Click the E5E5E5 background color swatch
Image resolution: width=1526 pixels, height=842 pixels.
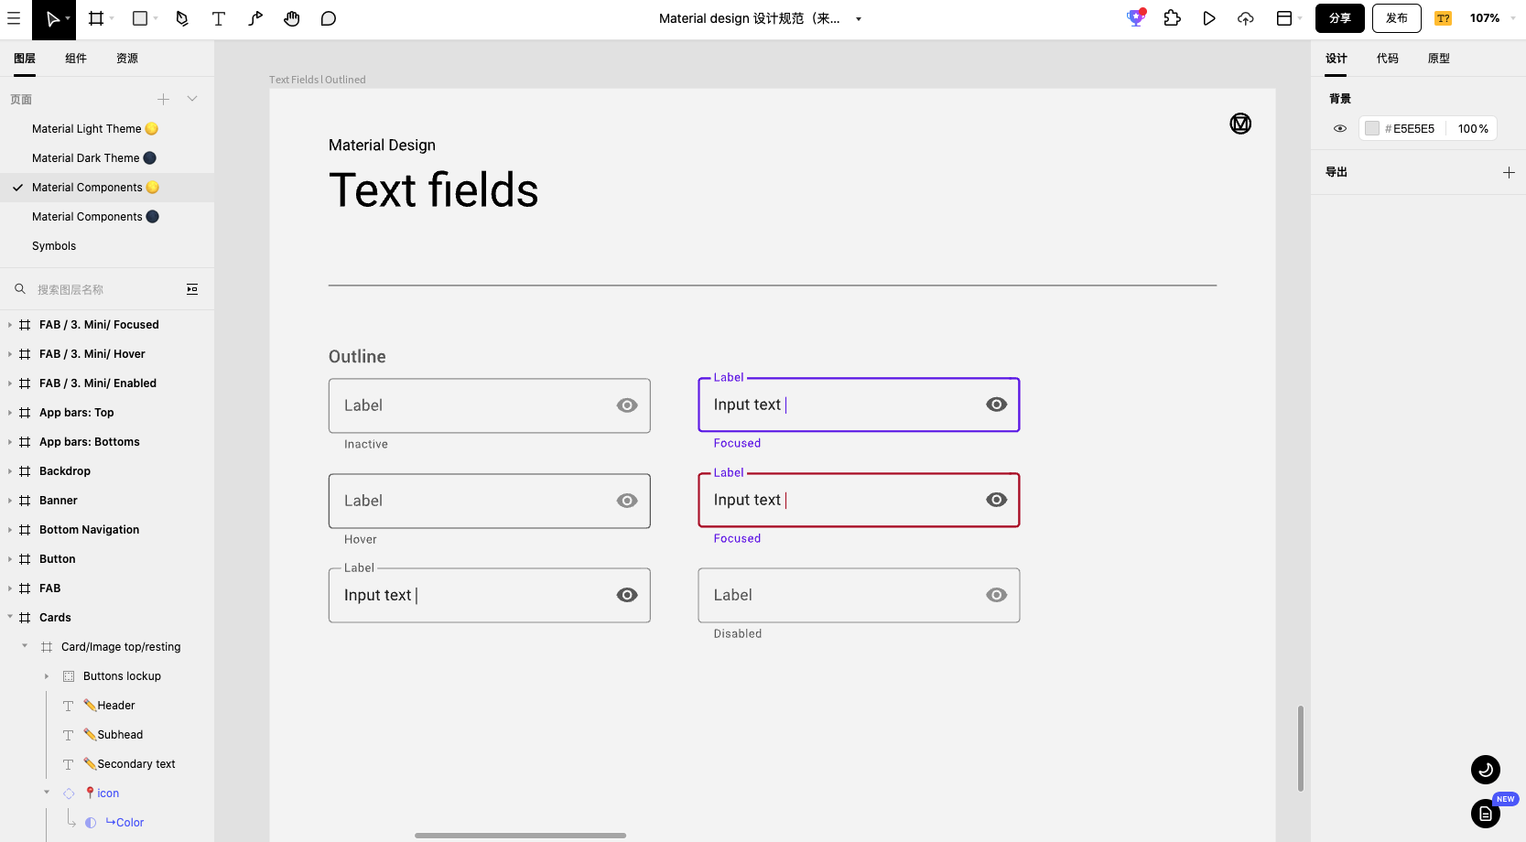click(x=1372, y=129)
